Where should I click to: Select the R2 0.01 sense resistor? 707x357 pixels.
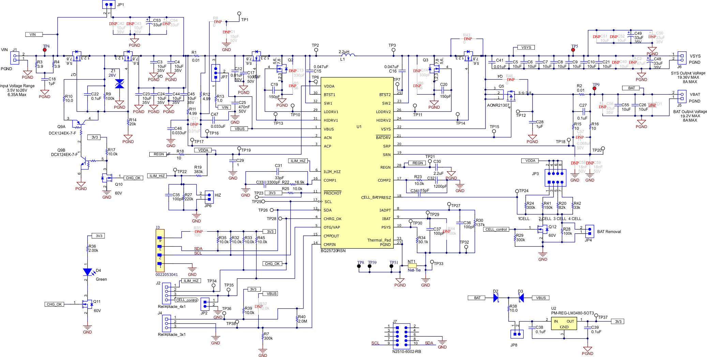tap(581, 94)
